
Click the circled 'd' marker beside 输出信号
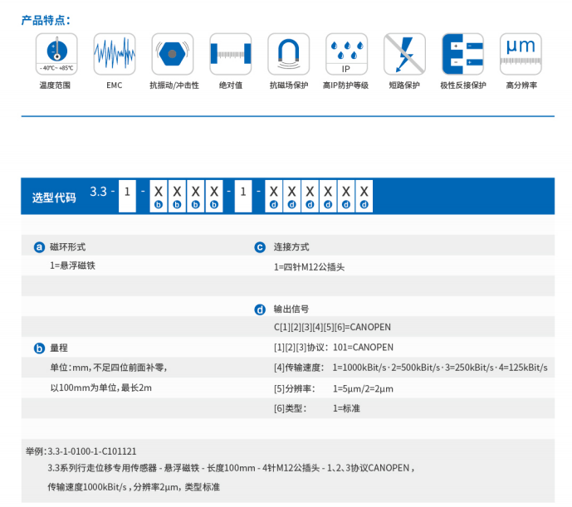click(x=260, y=310)
